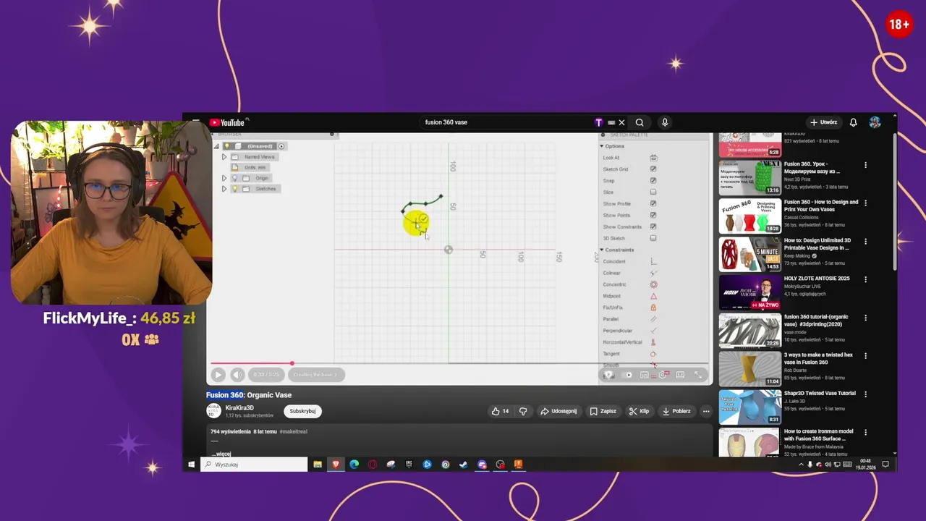Screen dimensions: 926x521
Task: Open the notifications bell
Action: [853, 122]
